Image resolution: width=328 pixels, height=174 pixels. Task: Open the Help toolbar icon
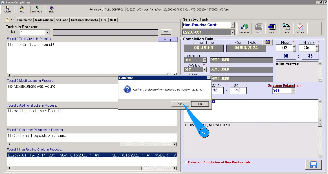pos(51,9)
